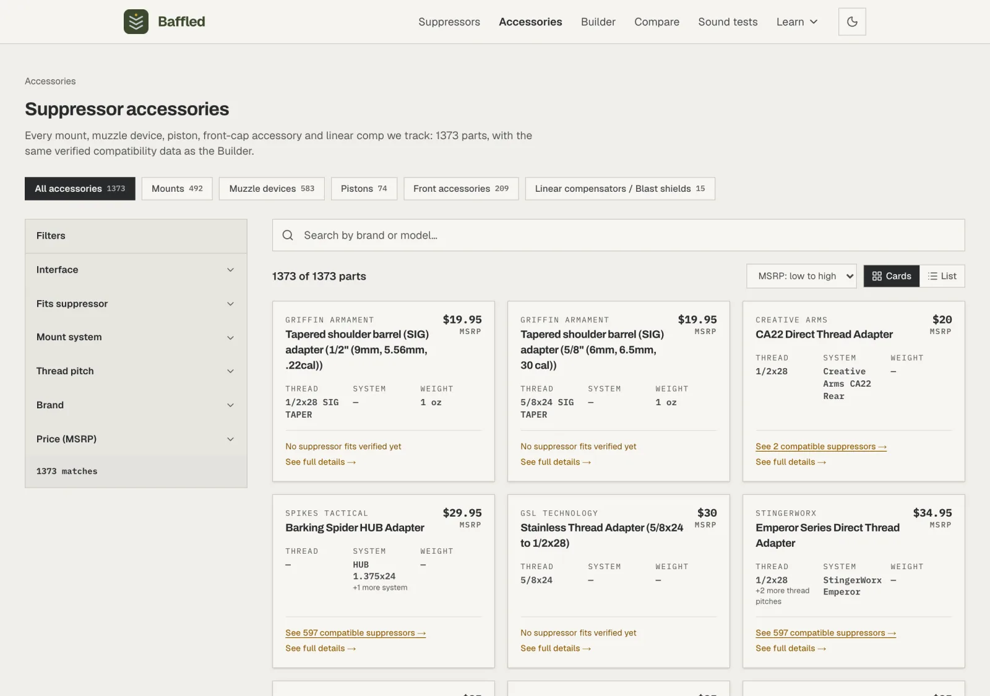The height and width of the screenshot is (696, 990).
Task: See 2 compatible suppressors for CA22 adapter
Action: click(x=821, y=447)
